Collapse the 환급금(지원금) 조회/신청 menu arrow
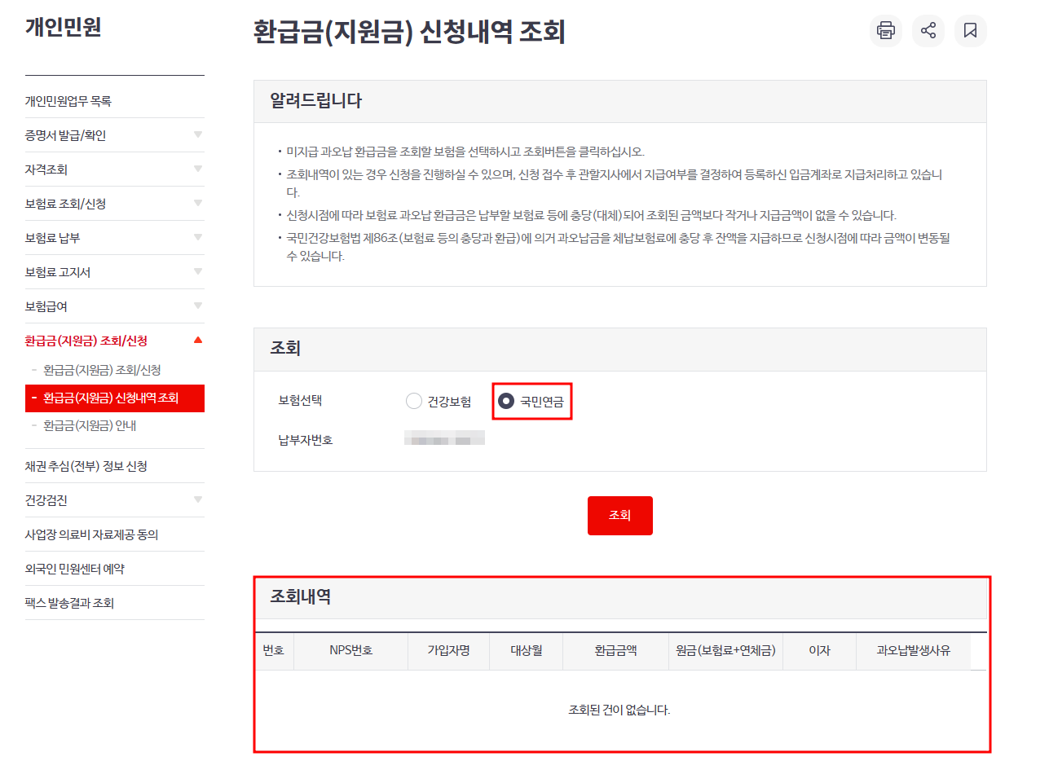 pyautogui.click(x=197, y=341)
